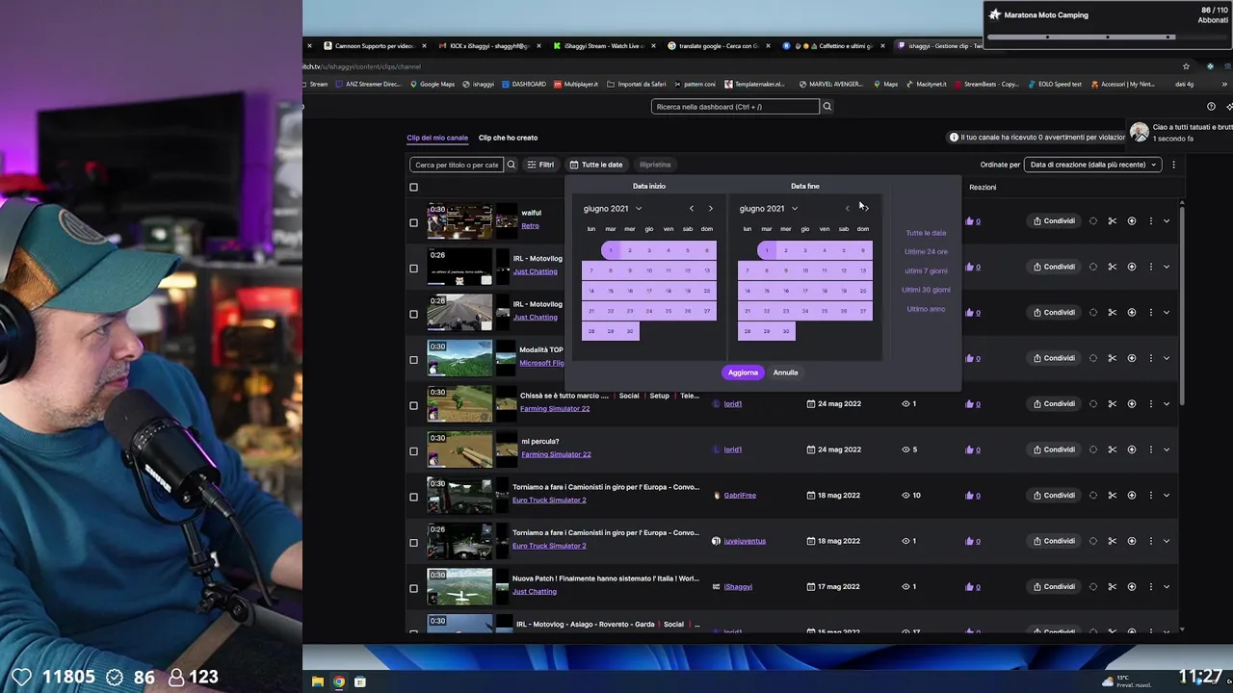
Task: Click the clip search magnifier icon
Action: pos(512,165)
